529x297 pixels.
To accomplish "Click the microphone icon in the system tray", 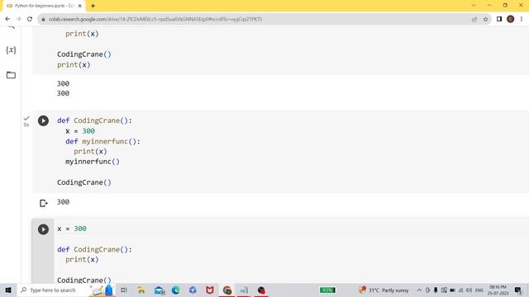I will coord(436,290).
